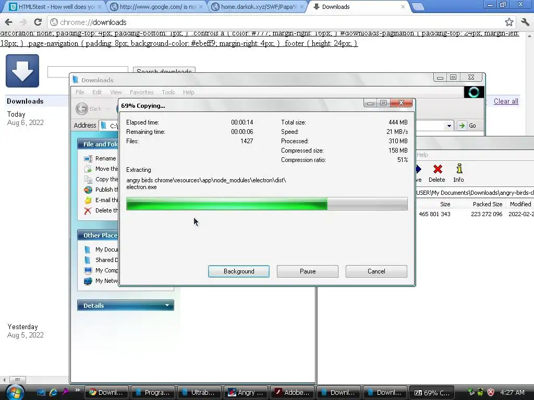The image size is (534, 400).
Task: Click the Packed Size column header
Action: (488, 204)
